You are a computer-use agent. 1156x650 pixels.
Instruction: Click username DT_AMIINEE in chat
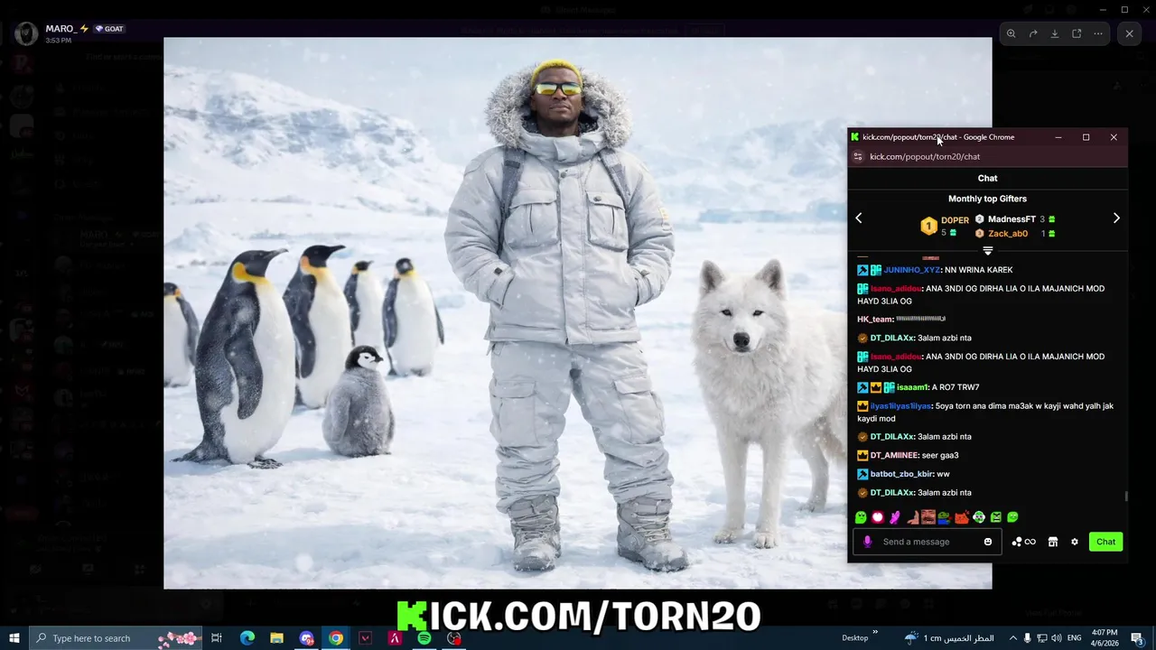[x=894, y=456]
